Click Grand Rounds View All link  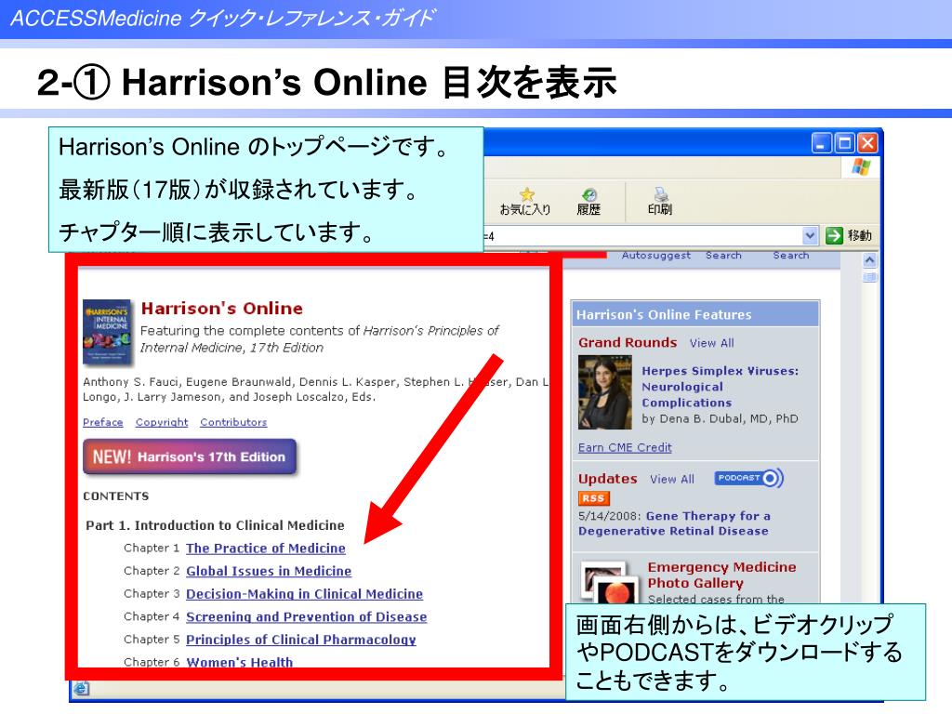point(711,343)
